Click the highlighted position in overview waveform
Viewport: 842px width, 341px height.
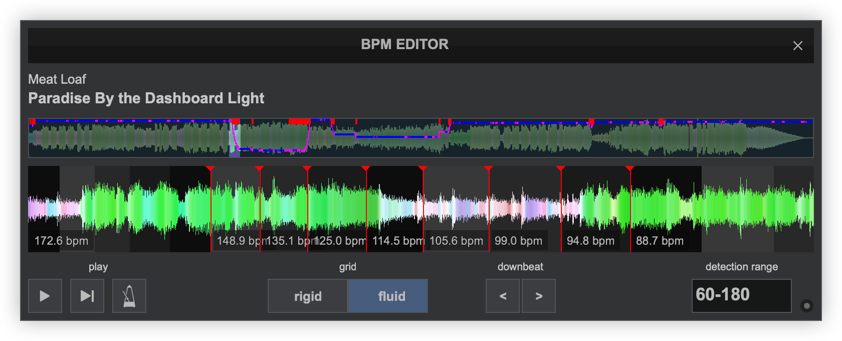point(235,138)
